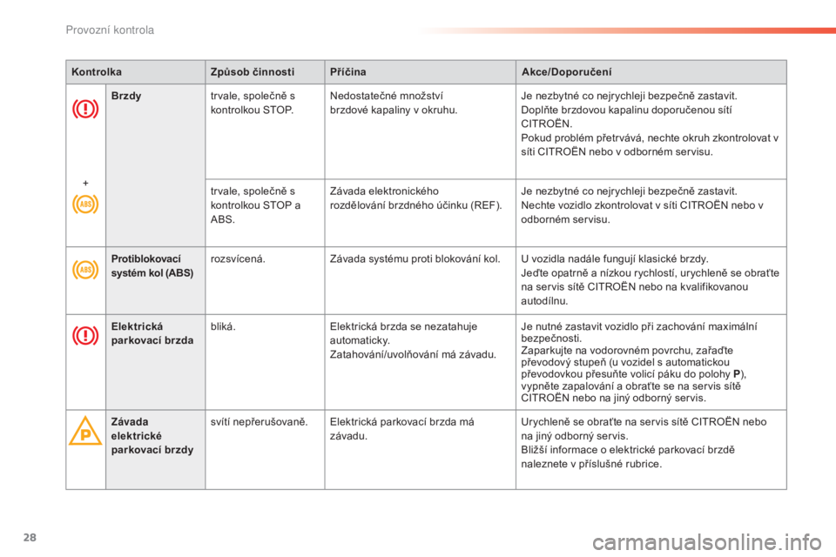Click 'Elektrická brzda se nezatahuje automaticky.'
Viewport: 836px width, 557px height.
(x=403, y=333)
